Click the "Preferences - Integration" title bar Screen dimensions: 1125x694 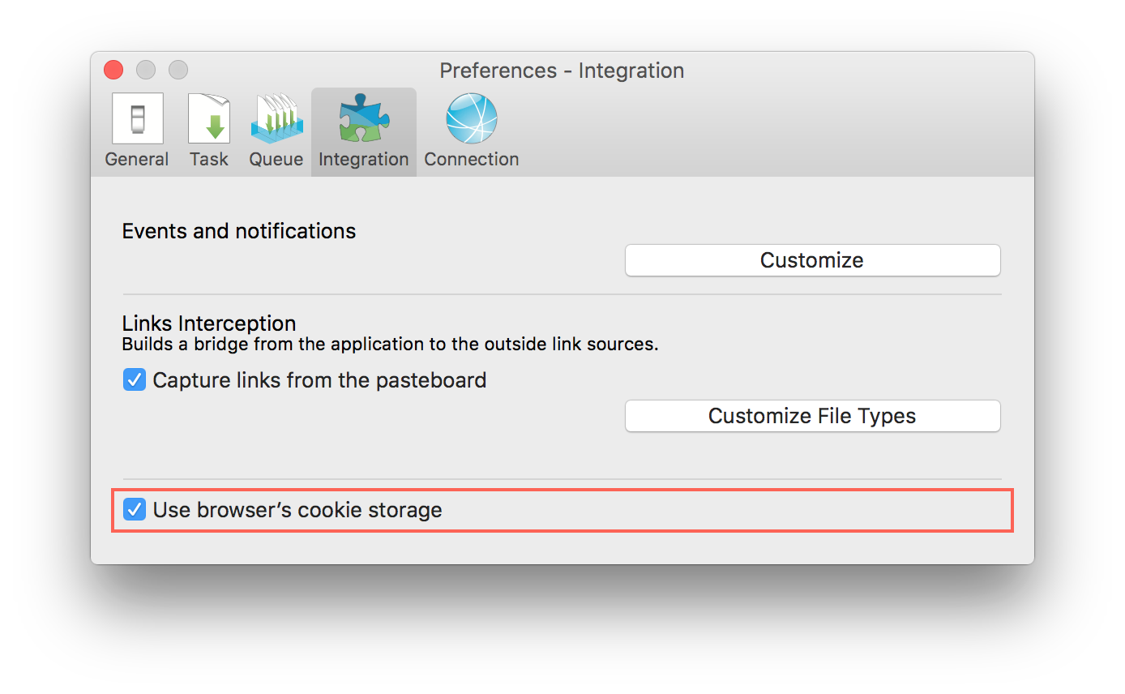click(562, 71)
